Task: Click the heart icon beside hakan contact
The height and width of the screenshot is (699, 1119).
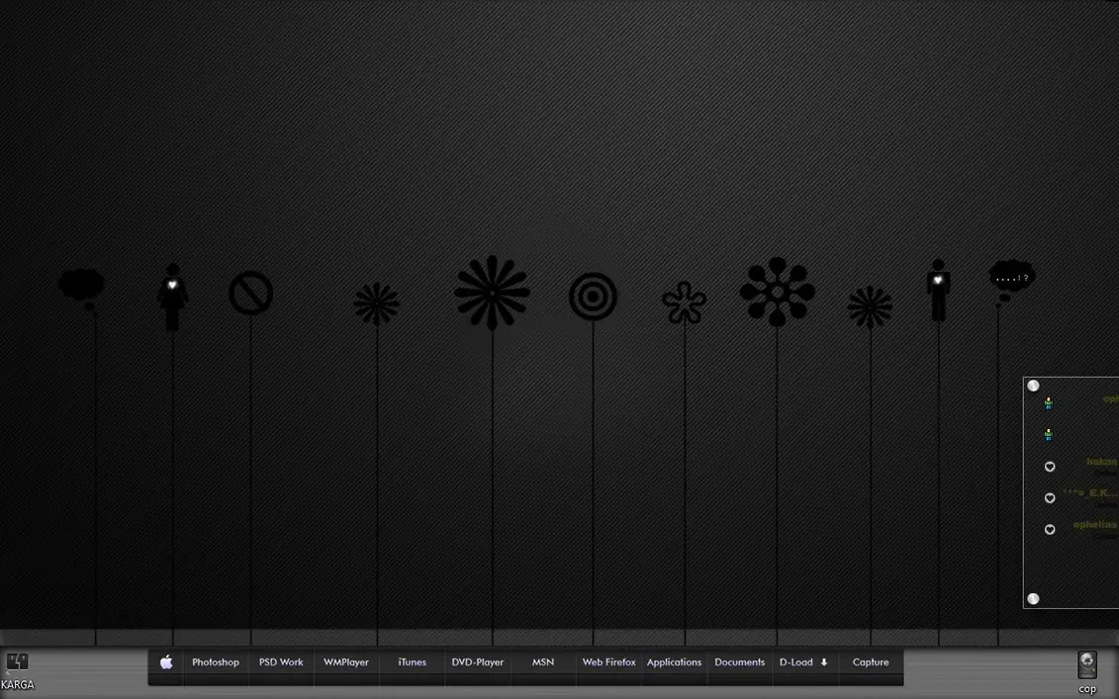Action: coord(1050,467)
